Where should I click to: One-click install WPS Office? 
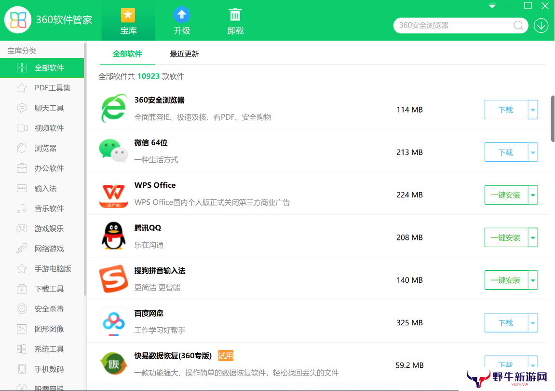tap(506, 195)
